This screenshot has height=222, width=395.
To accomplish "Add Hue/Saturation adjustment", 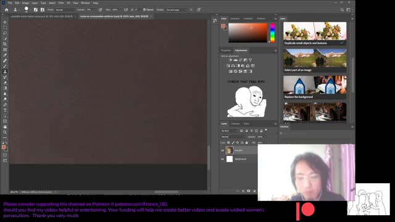I will pyautogui.click(x=228, y=66).
